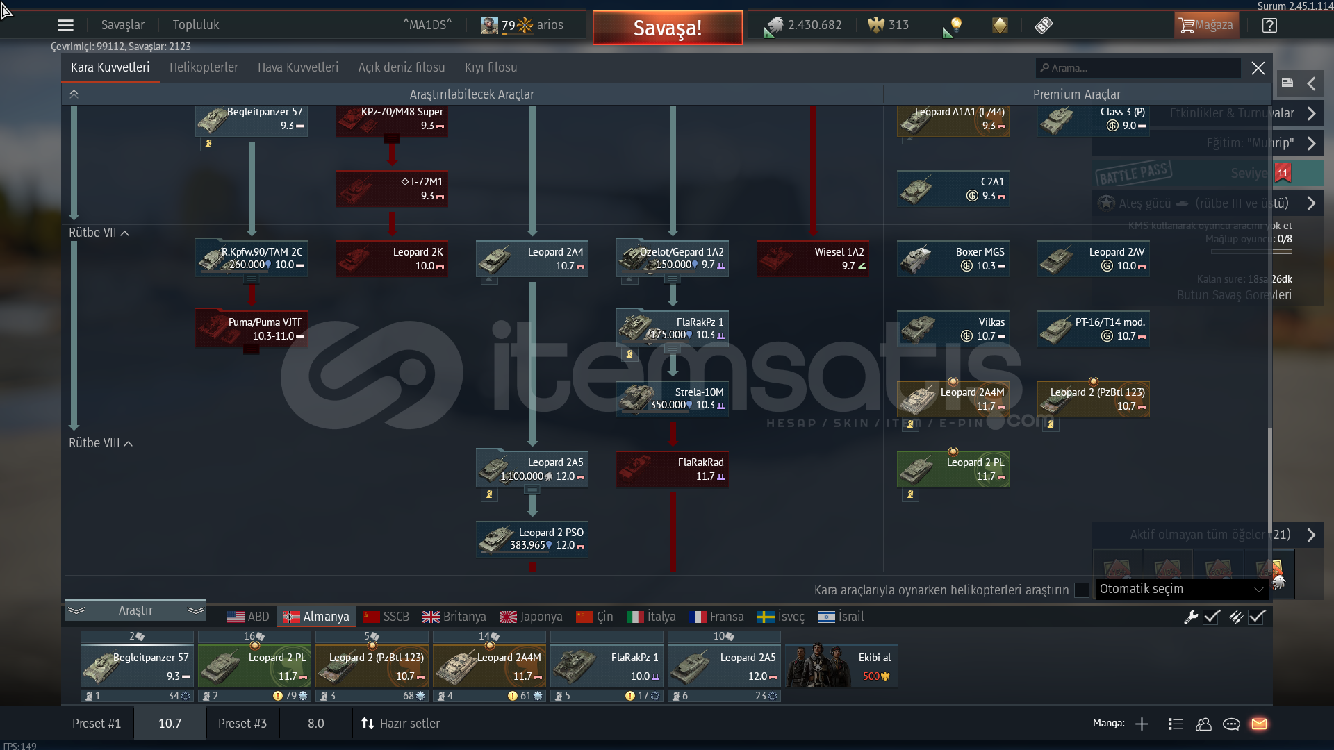The image size is (1334, 750).
Task: Open the gold diamond item icon
Action: tap(1000, 26)
